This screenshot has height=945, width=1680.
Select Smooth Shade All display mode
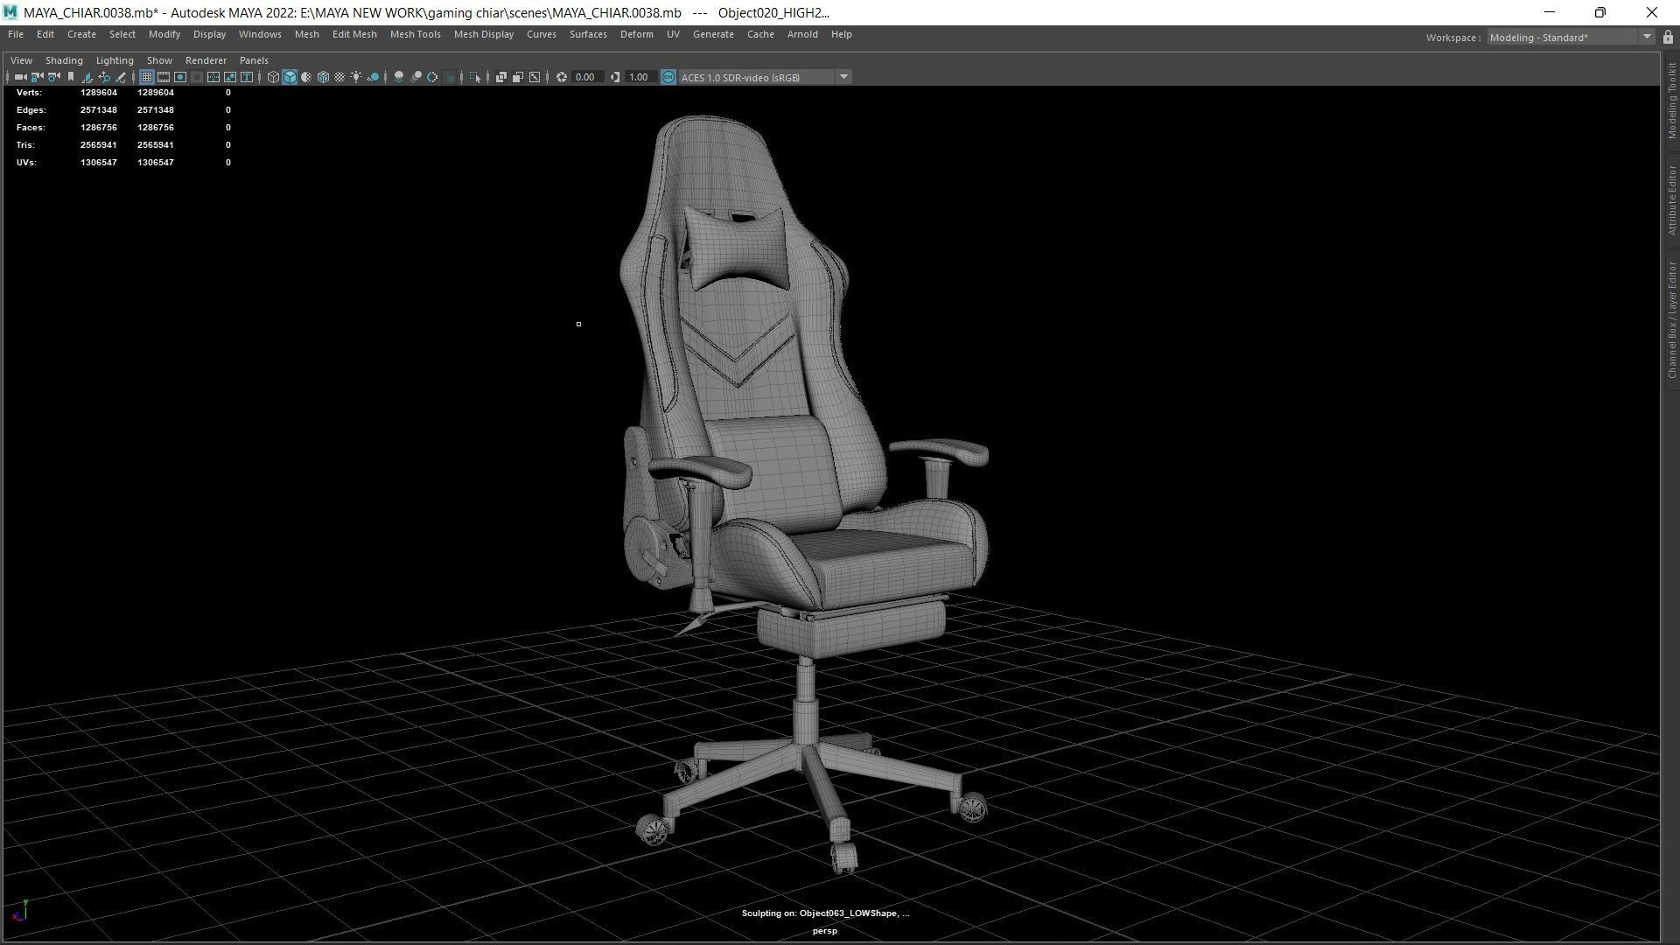(x=290, y=77)
